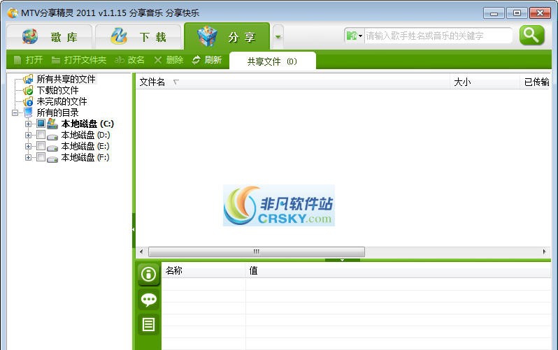Open the dropdown arrow beside 分享 tab
The width and height of the screenshot is (558, 350).
pos(278,36)
